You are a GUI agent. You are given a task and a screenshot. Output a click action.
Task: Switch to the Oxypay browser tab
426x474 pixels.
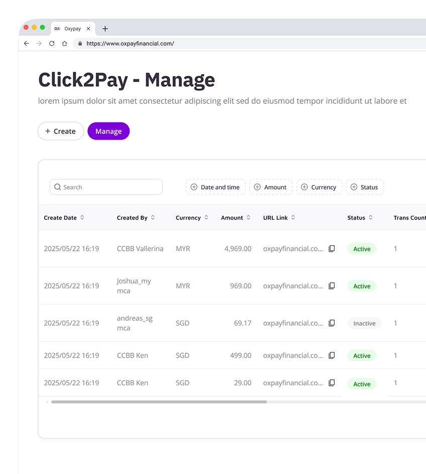[72, 29]
